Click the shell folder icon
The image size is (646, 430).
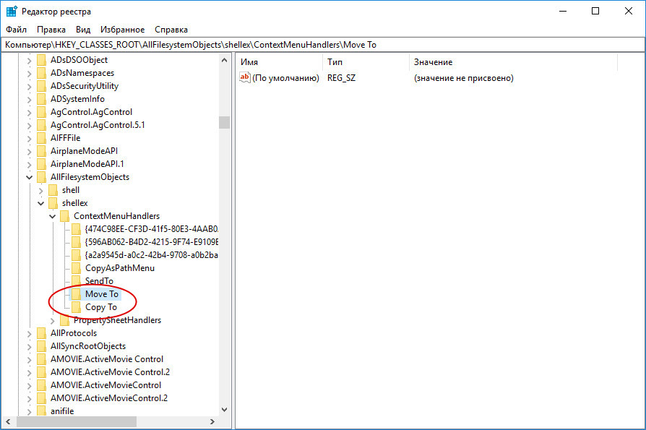click(53, 190)
